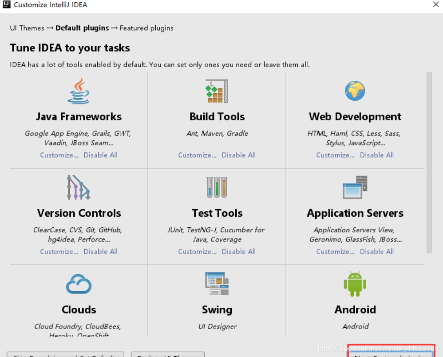Open Customize for Web Development
The width and height of the screenshot is (443, 357).
pyautogui.click(x=336, y=155)
